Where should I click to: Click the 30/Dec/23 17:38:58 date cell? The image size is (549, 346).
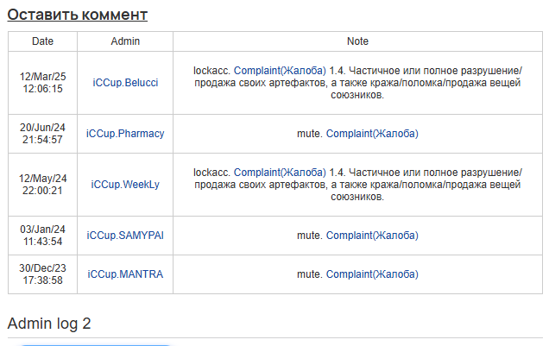click(42, 274)
